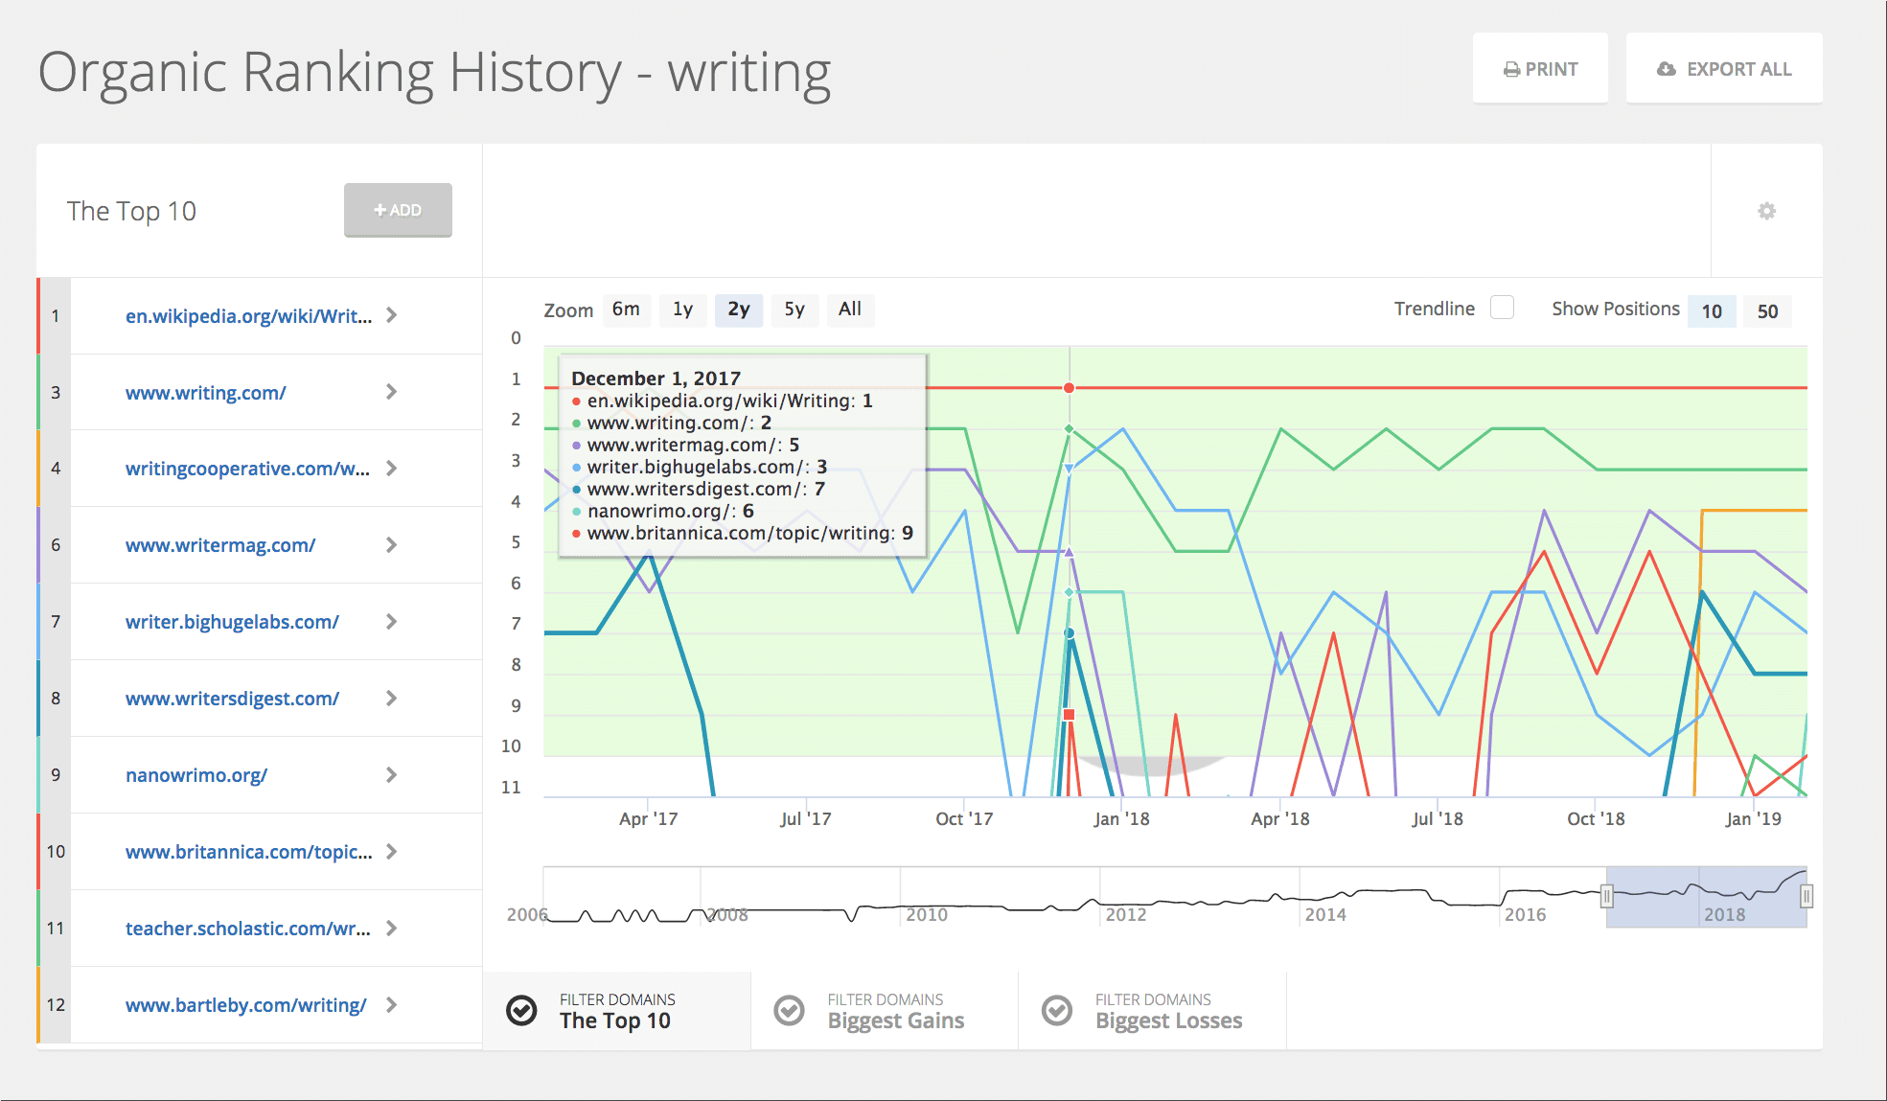
Task: Select the 2y zoom range
Action: pyautogui.click(x=739, y=310)
